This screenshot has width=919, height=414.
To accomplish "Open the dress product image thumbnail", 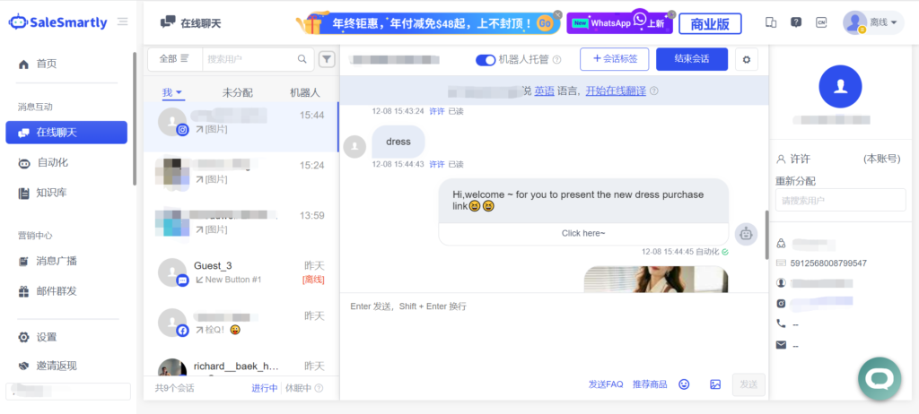I will coord(656,279).
